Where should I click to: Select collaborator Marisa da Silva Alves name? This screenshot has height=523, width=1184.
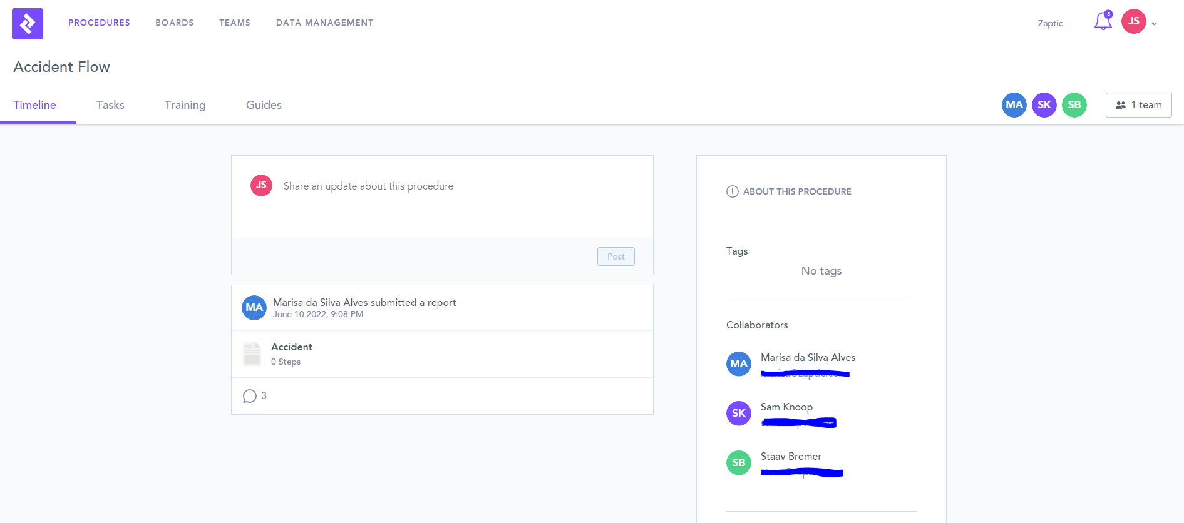pos(808,357)
